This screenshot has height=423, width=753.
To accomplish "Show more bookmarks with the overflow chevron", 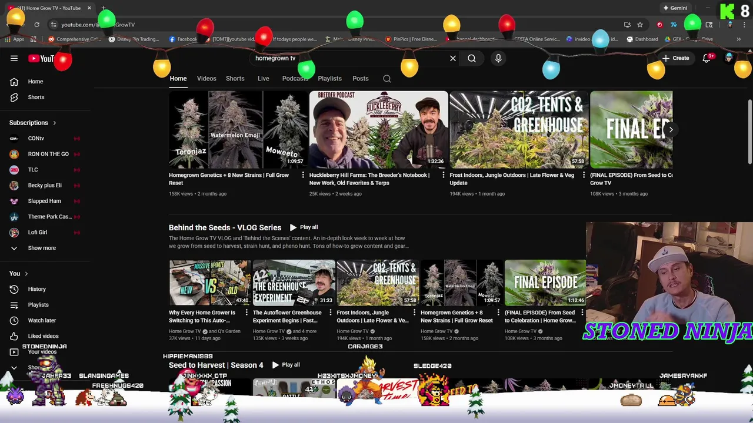I will [x=739, y=39].
